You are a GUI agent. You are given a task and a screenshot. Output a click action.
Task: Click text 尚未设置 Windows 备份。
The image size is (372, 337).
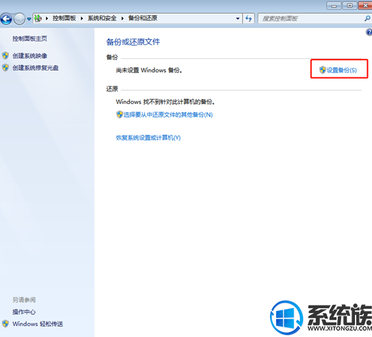(x=149, y=71)
